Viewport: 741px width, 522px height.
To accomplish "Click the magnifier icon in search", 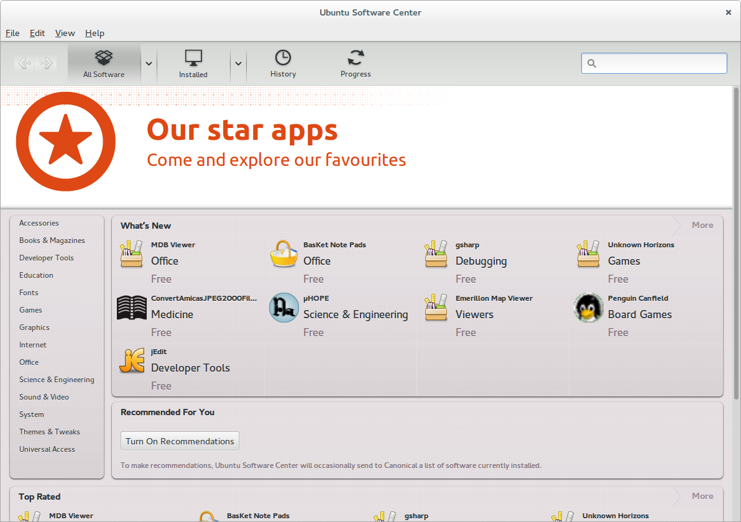I will point(592,63).
